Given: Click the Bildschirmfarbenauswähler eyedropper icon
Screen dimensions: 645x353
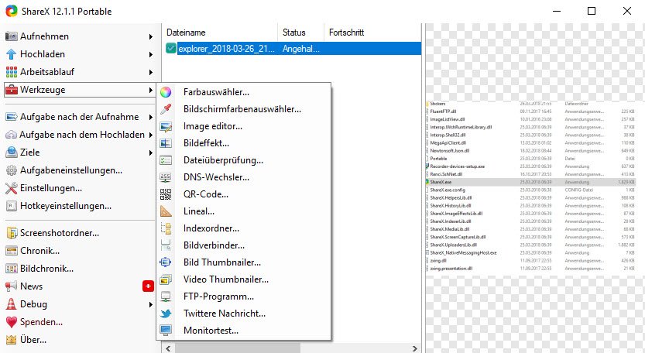Looking at the screenshot, I should [166, 109].
